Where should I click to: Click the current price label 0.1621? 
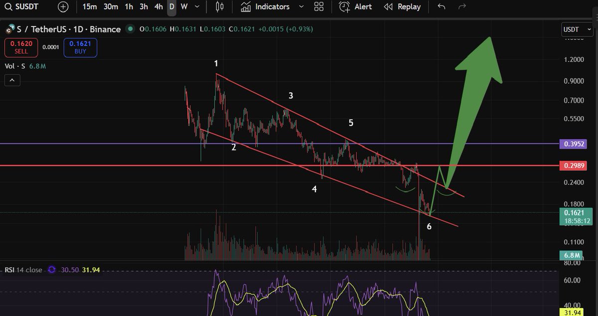pyautogui.click(x=575, y=212)
